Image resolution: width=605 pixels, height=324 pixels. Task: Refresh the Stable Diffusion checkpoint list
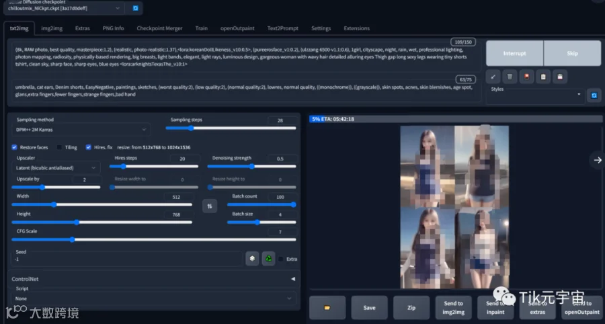(135, 8)
